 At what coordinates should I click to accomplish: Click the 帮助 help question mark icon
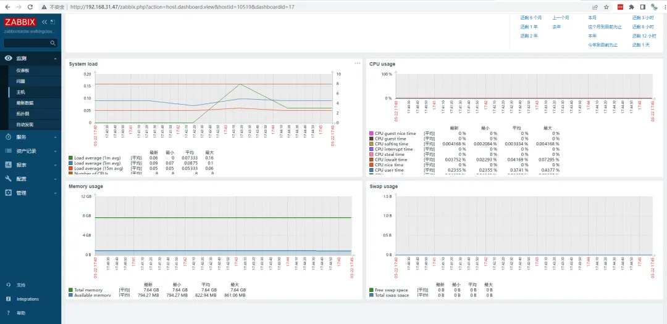[x=9, y=313]
